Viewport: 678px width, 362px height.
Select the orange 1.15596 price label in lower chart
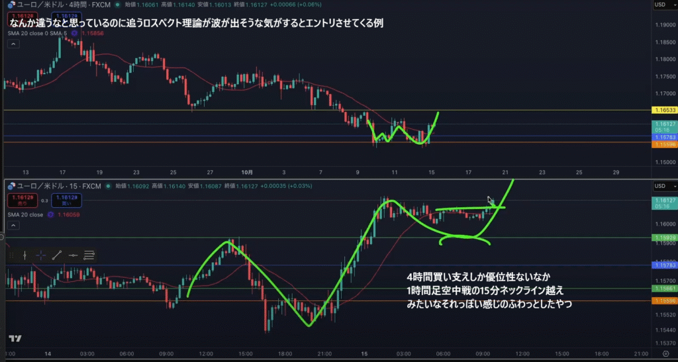[665, 300]
